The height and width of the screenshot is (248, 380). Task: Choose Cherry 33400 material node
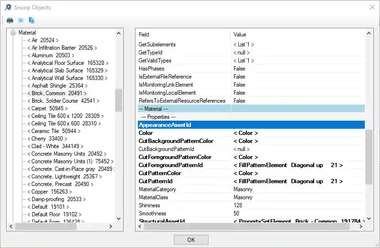47,139
